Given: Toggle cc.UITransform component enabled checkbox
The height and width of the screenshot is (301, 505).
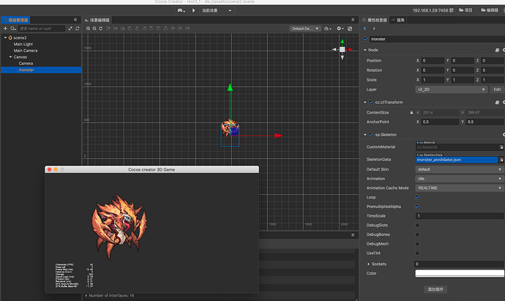Looking at the screenshot, I should tap(370, 103).
